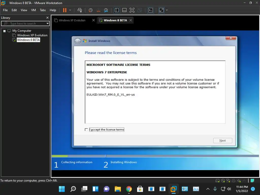The image size is (260, 195).
Task: Open the notification badge showing 1
Action: 253,189
